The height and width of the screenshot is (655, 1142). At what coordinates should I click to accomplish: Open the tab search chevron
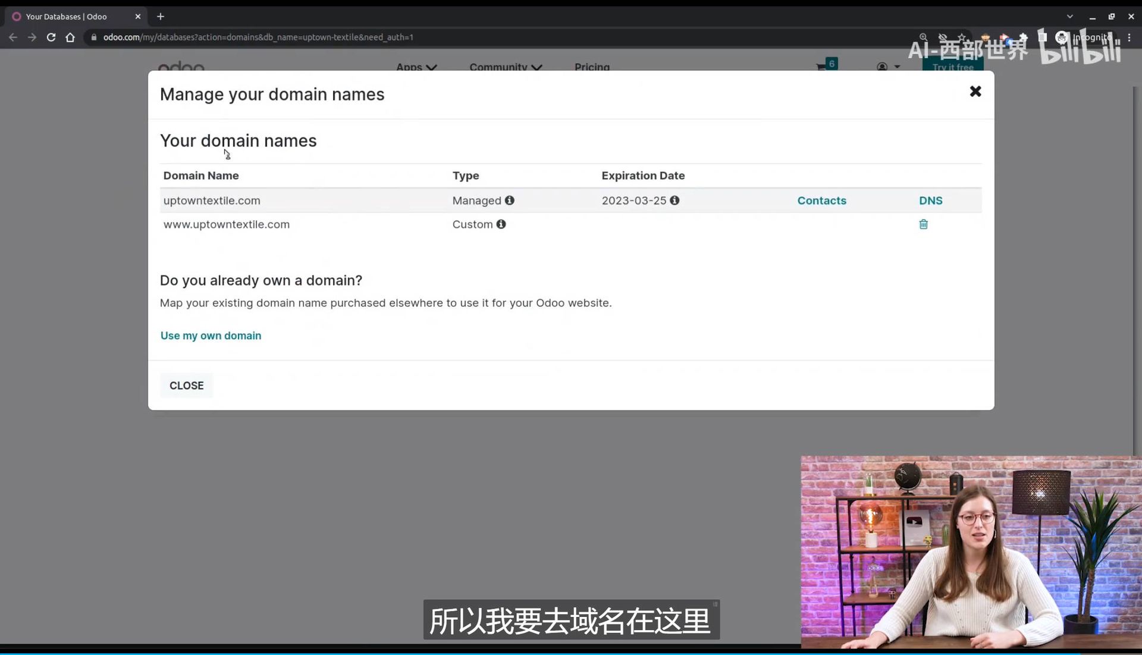1069,17
